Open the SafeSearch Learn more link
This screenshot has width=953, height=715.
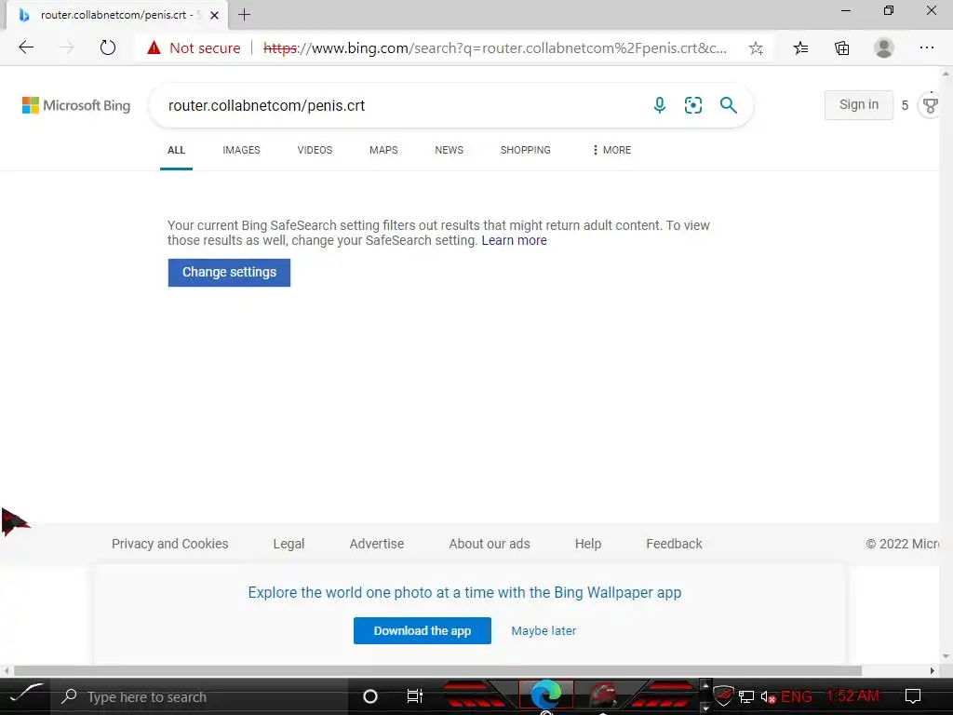pos(514,241)
